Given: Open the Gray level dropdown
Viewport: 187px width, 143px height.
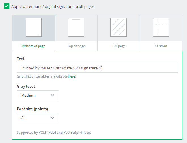Looking at the screenshot, I should pyautogui.click(x=38, y=95).
